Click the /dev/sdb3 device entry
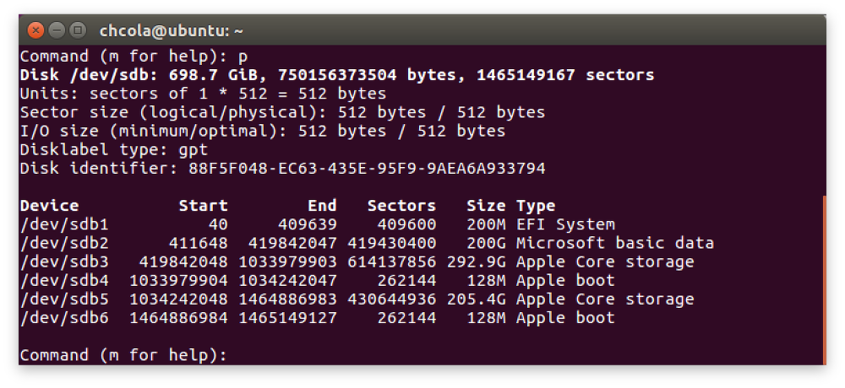Image resolution: width=845 pixels, height=388 pixels. click(x=64, y=262)
